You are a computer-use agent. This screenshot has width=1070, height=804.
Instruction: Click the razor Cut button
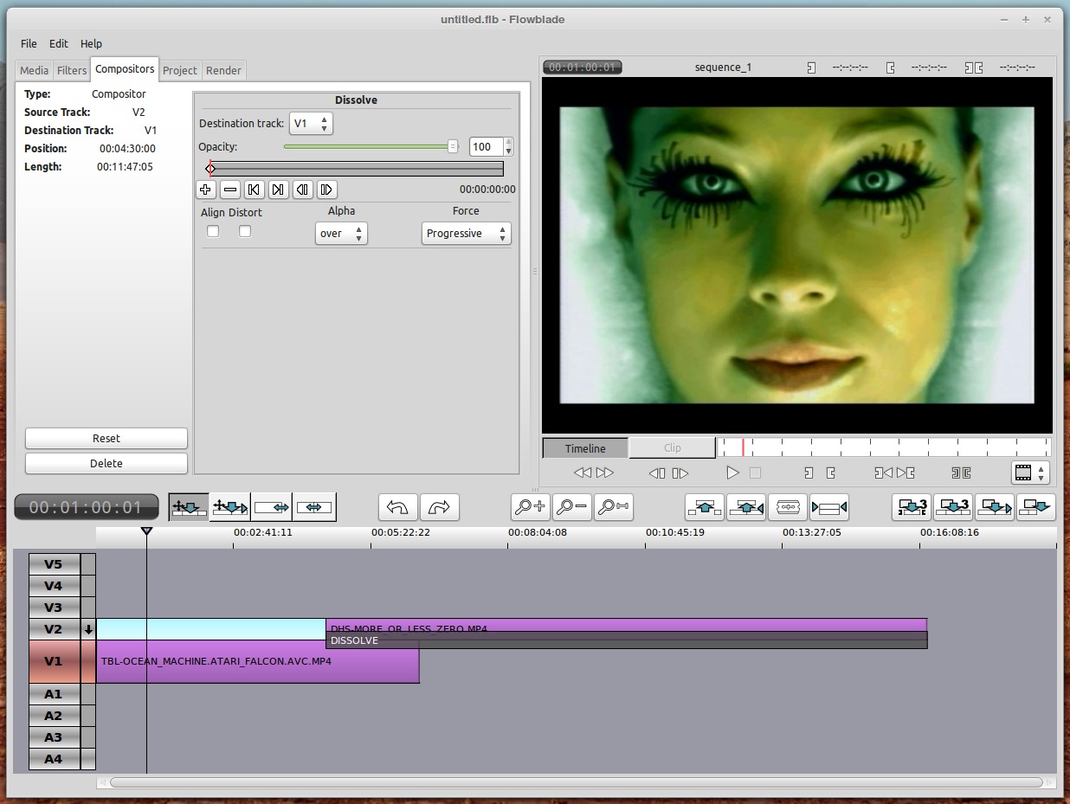pos(788,507)
